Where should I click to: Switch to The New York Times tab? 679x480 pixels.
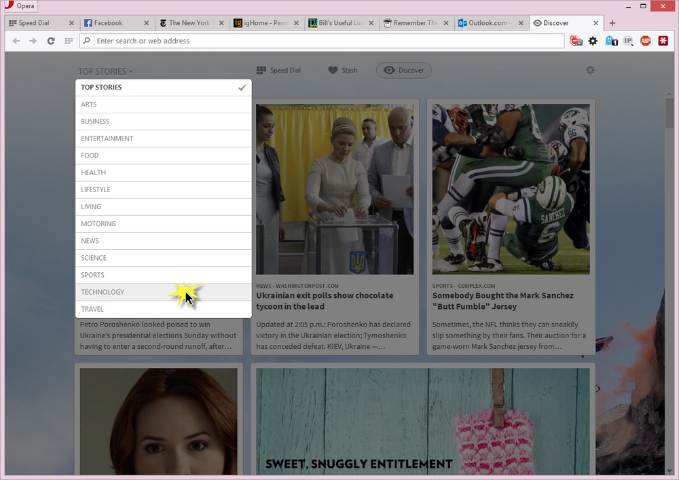coord(192,23)
